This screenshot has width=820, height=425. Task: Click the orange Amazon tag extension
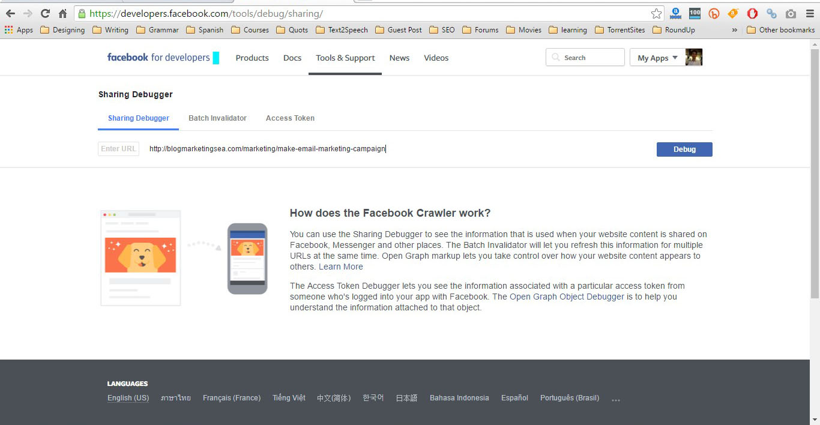point(733,13)
